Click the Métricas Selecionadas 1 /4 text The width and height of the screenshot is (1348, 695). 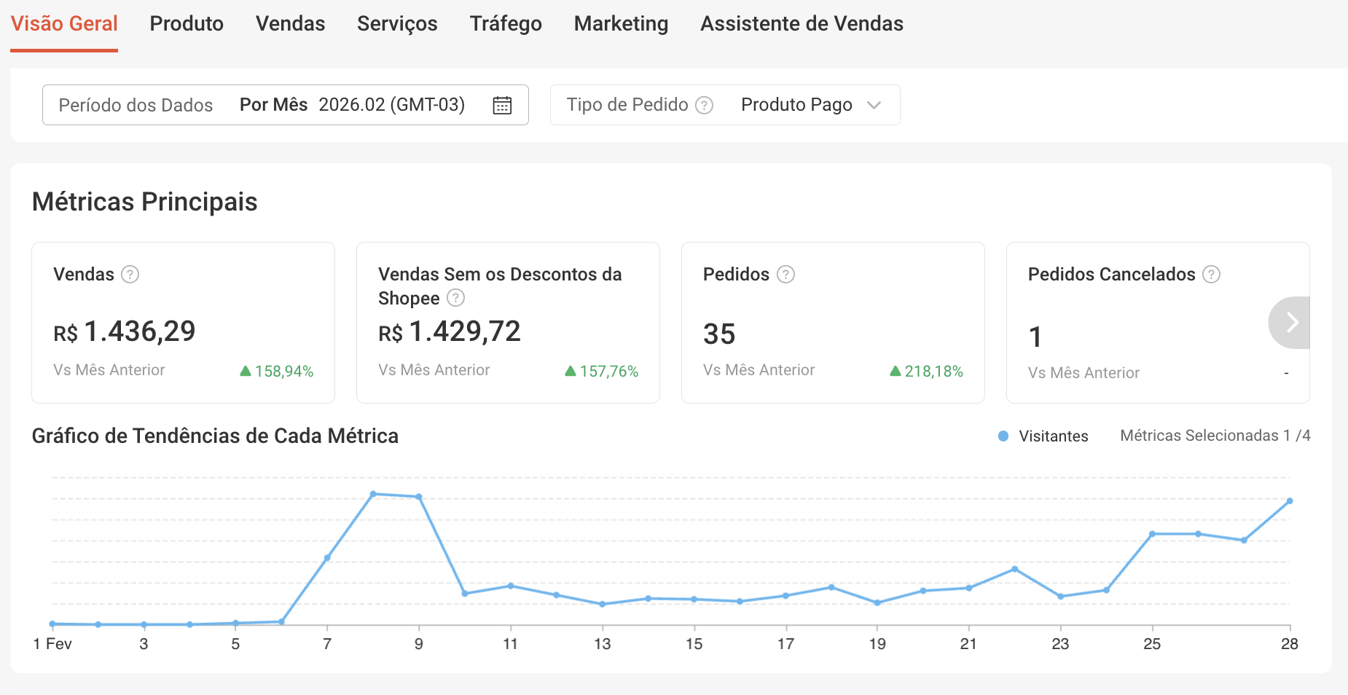click(1215, 436)
